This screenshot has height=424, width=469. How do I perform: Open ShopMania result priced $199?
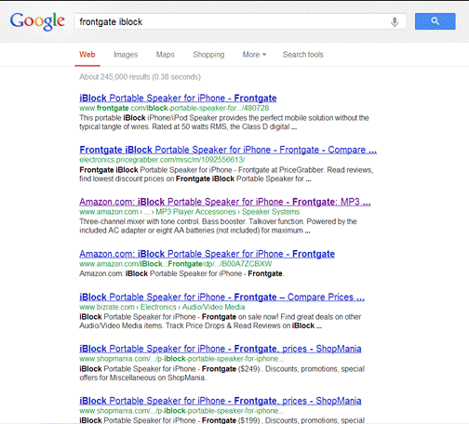[x=221, y=401]
